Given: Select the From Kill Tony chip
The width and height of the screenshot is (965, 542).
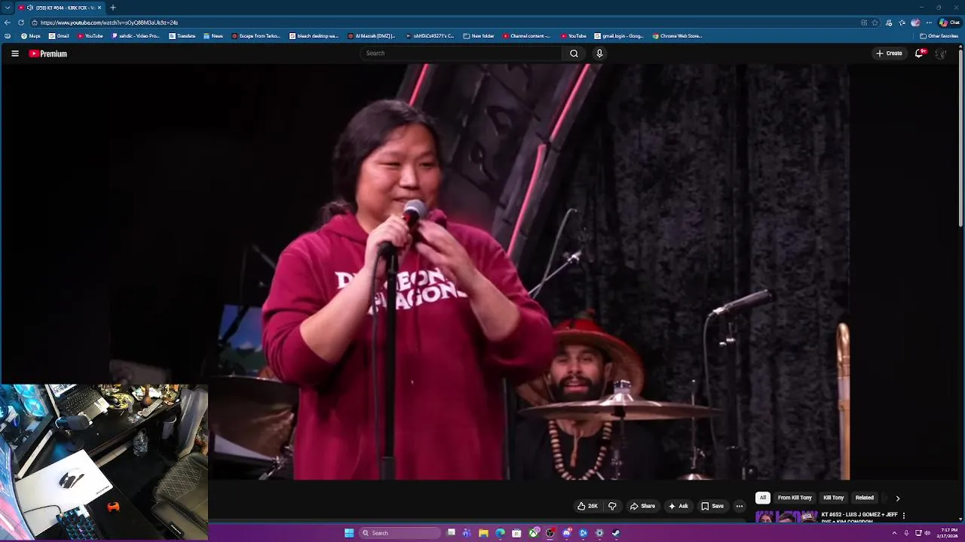Looking at the screenshot, I should click(795, 498).
